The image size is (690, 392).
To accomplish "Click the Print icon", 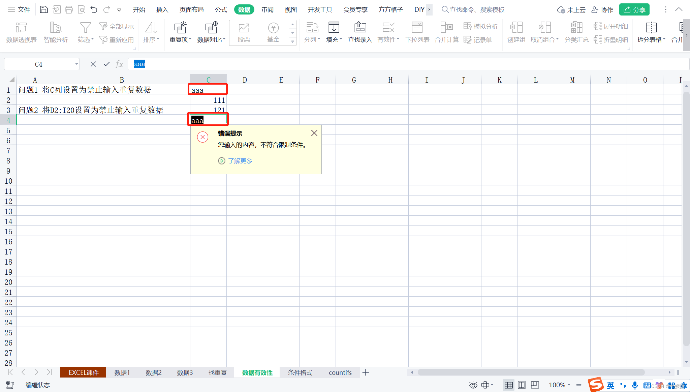I will click(x=69, y=9).
